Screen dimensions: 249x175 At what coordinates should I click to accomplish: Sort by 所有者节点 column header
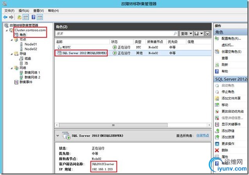click(156, 42)
